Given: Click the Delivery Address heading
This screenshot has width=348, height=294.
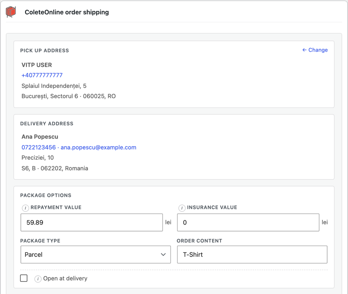Looking at the screenshot, I should [47, 124].
